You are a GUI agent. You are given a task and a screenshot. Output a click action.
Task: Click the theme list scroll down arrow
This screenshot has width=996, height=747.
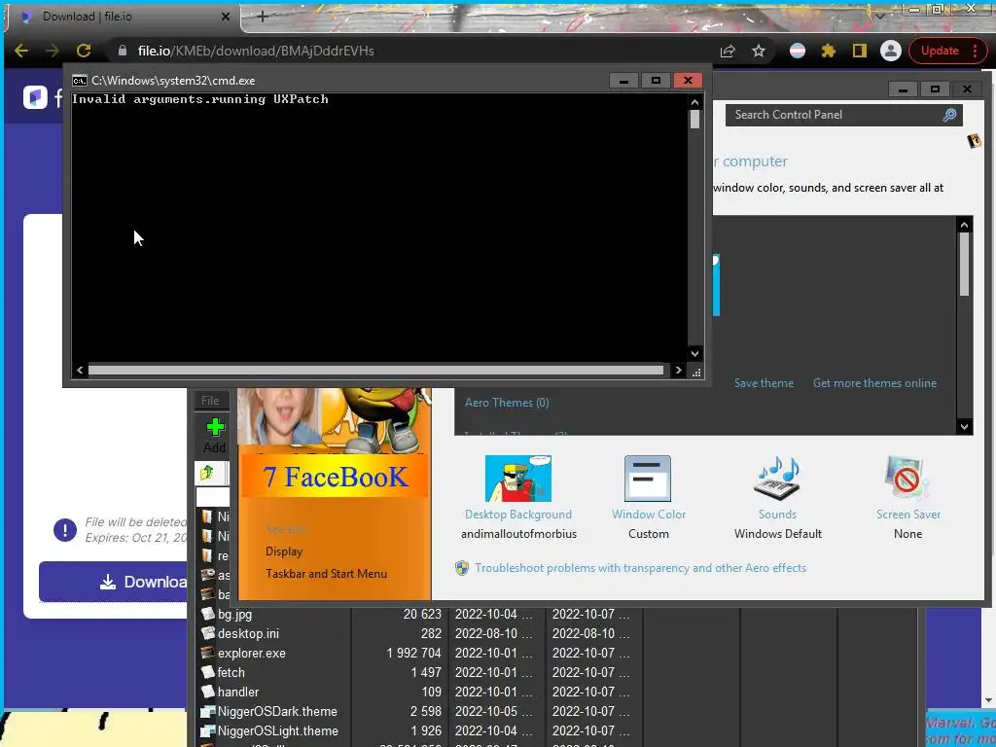point(964,427)
